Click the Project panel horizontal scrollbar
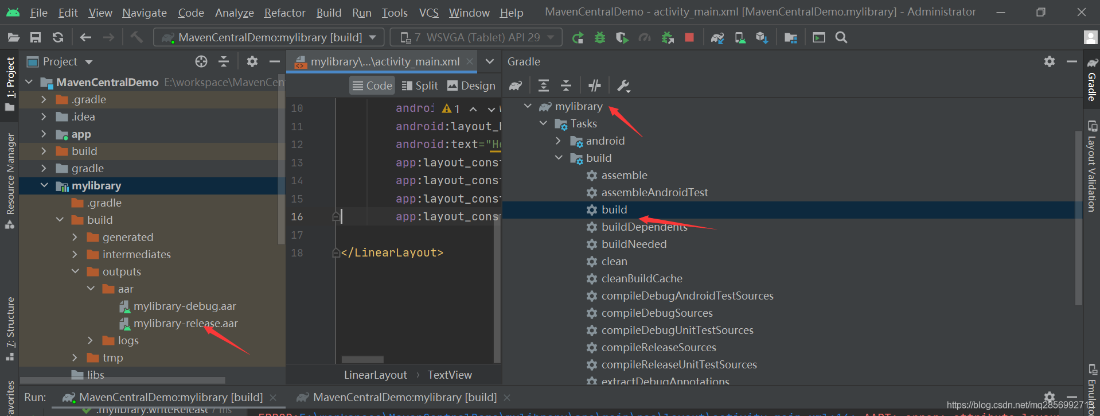This screenshot has height=416, width=1100. pos(123,380)
